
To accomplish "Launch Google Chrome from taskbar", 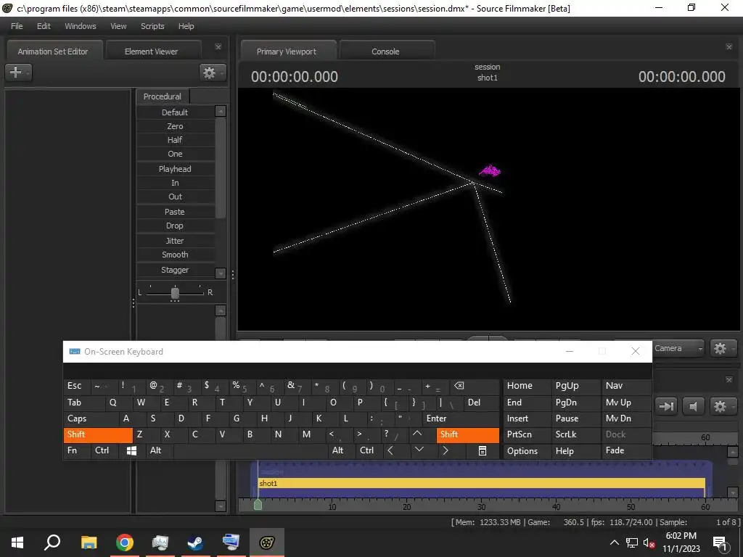I will [x=125, y=542].
